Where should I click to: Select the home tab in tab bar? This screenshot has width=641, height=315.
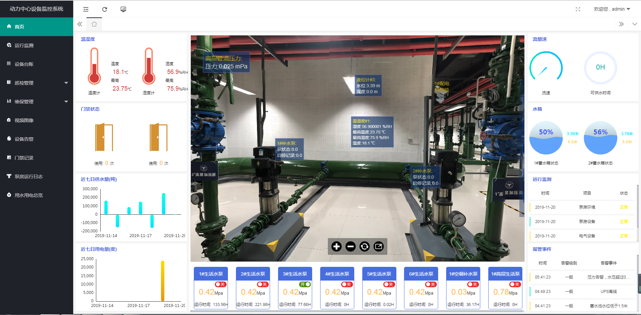(x=94, y=24)
